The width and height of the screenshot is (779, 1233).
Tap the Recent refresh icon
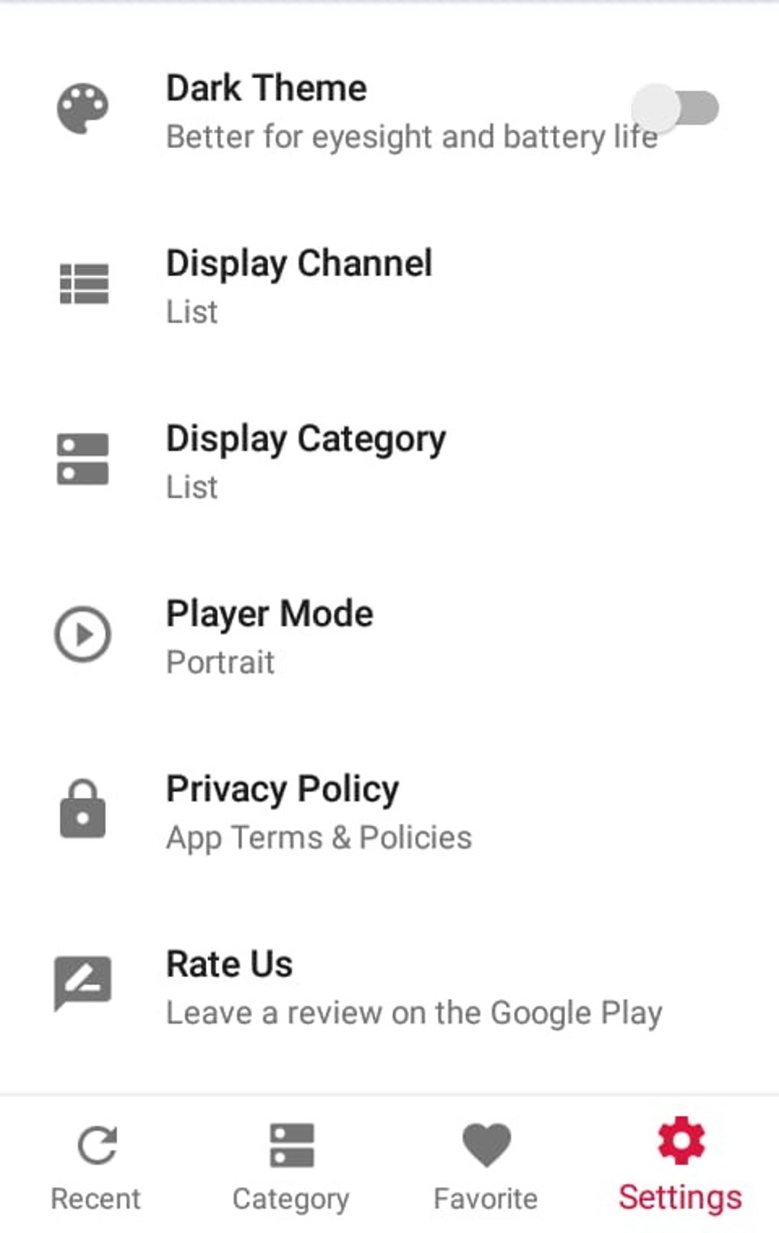[x=97, y=1145]
